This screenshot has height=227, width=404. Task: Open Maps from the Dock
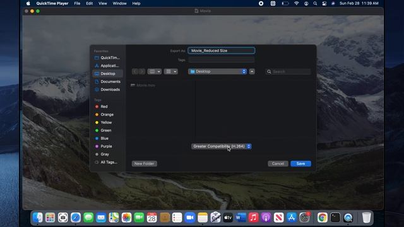click(x=114, y=218)
